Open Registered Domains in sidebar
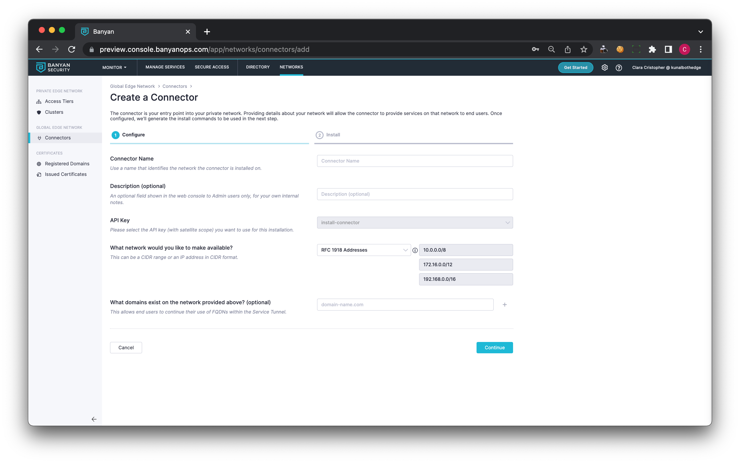Viewport: 740px width, 463px height. click(x=67, y=164)
